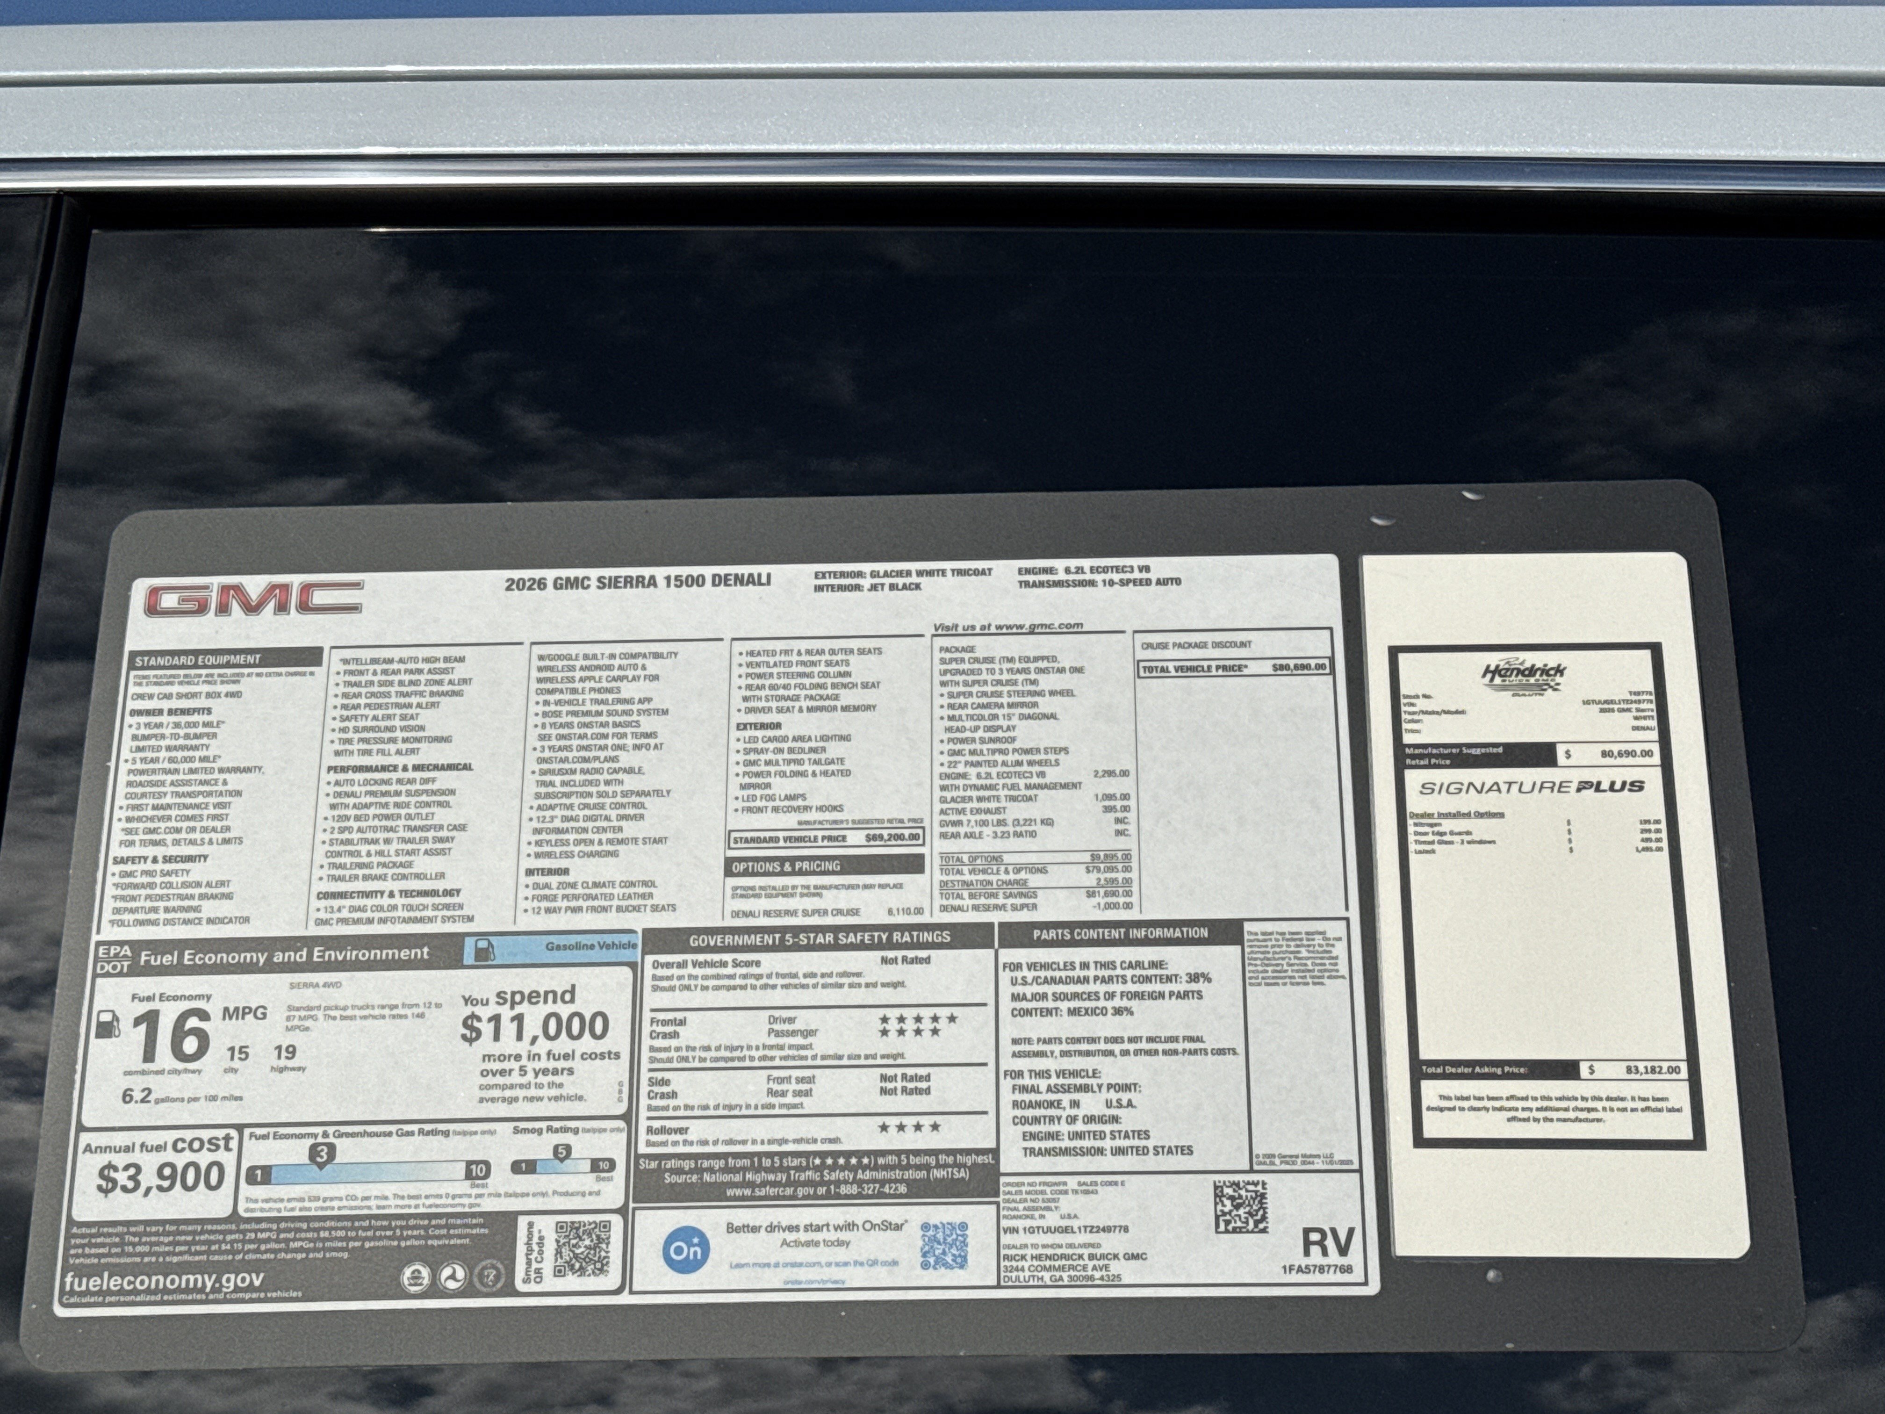This screenshot has height=1414, width=1885.
Task: Click the 6.2 gallons per 100 miles text
Action: point(181,1096)
